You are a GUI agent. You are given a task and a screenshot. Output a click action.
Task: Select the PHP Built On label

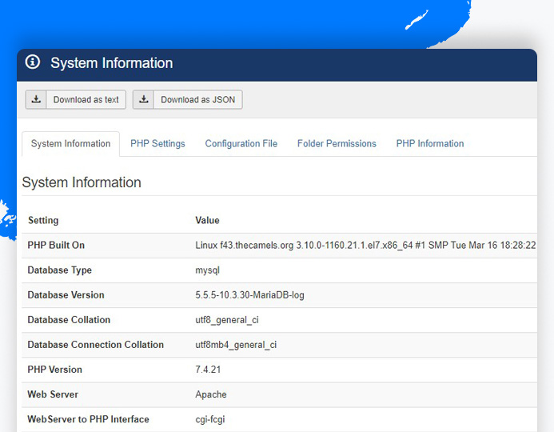click(x=56, y=246)
